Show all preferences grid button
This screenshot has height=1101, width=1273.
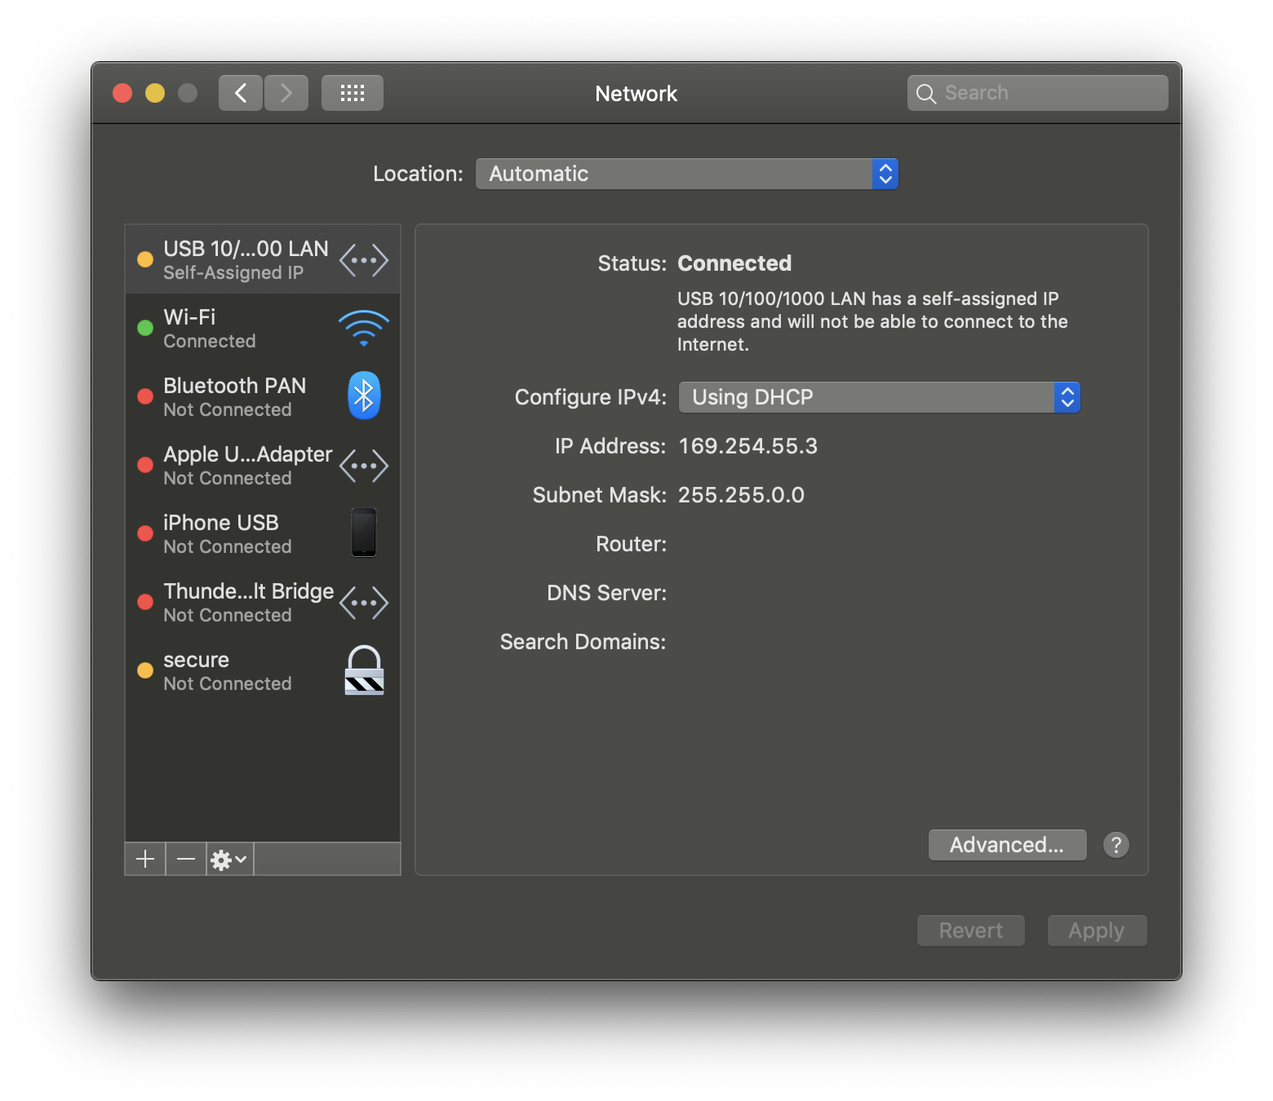[x=353, y=93]
